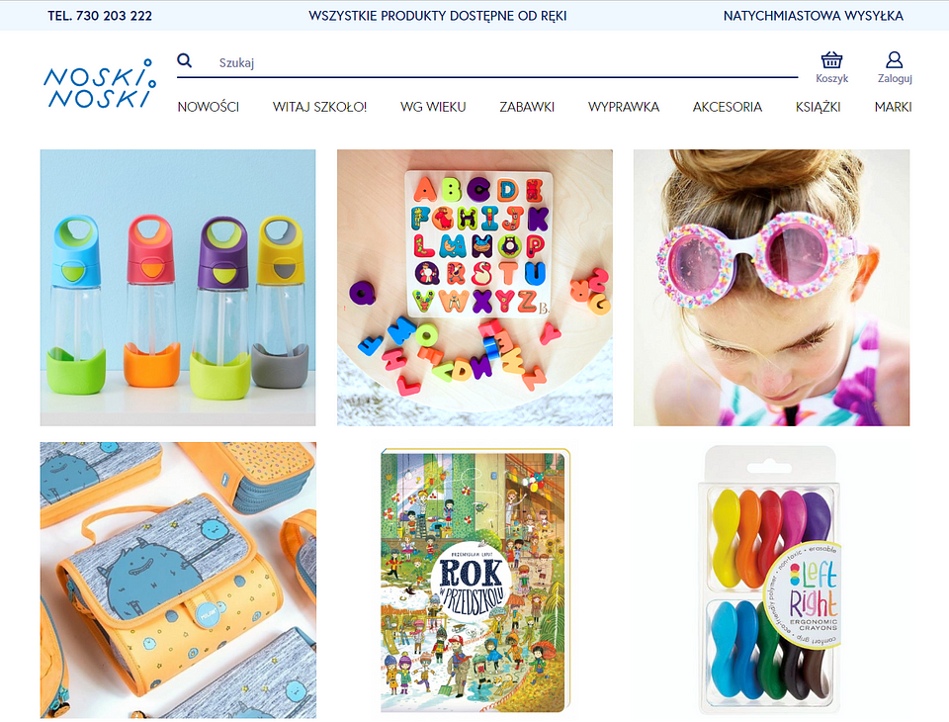Click the search magnifier icon

185,60
